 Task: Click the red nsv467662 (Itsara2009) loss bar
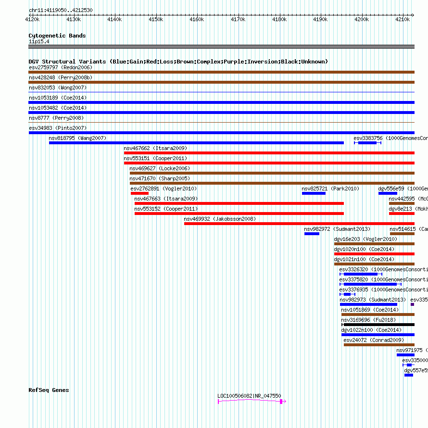269,153
